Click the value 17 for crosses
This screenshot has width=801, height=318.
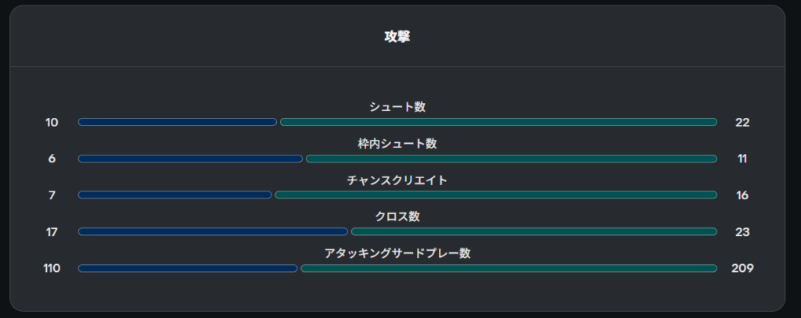point(52,232)
